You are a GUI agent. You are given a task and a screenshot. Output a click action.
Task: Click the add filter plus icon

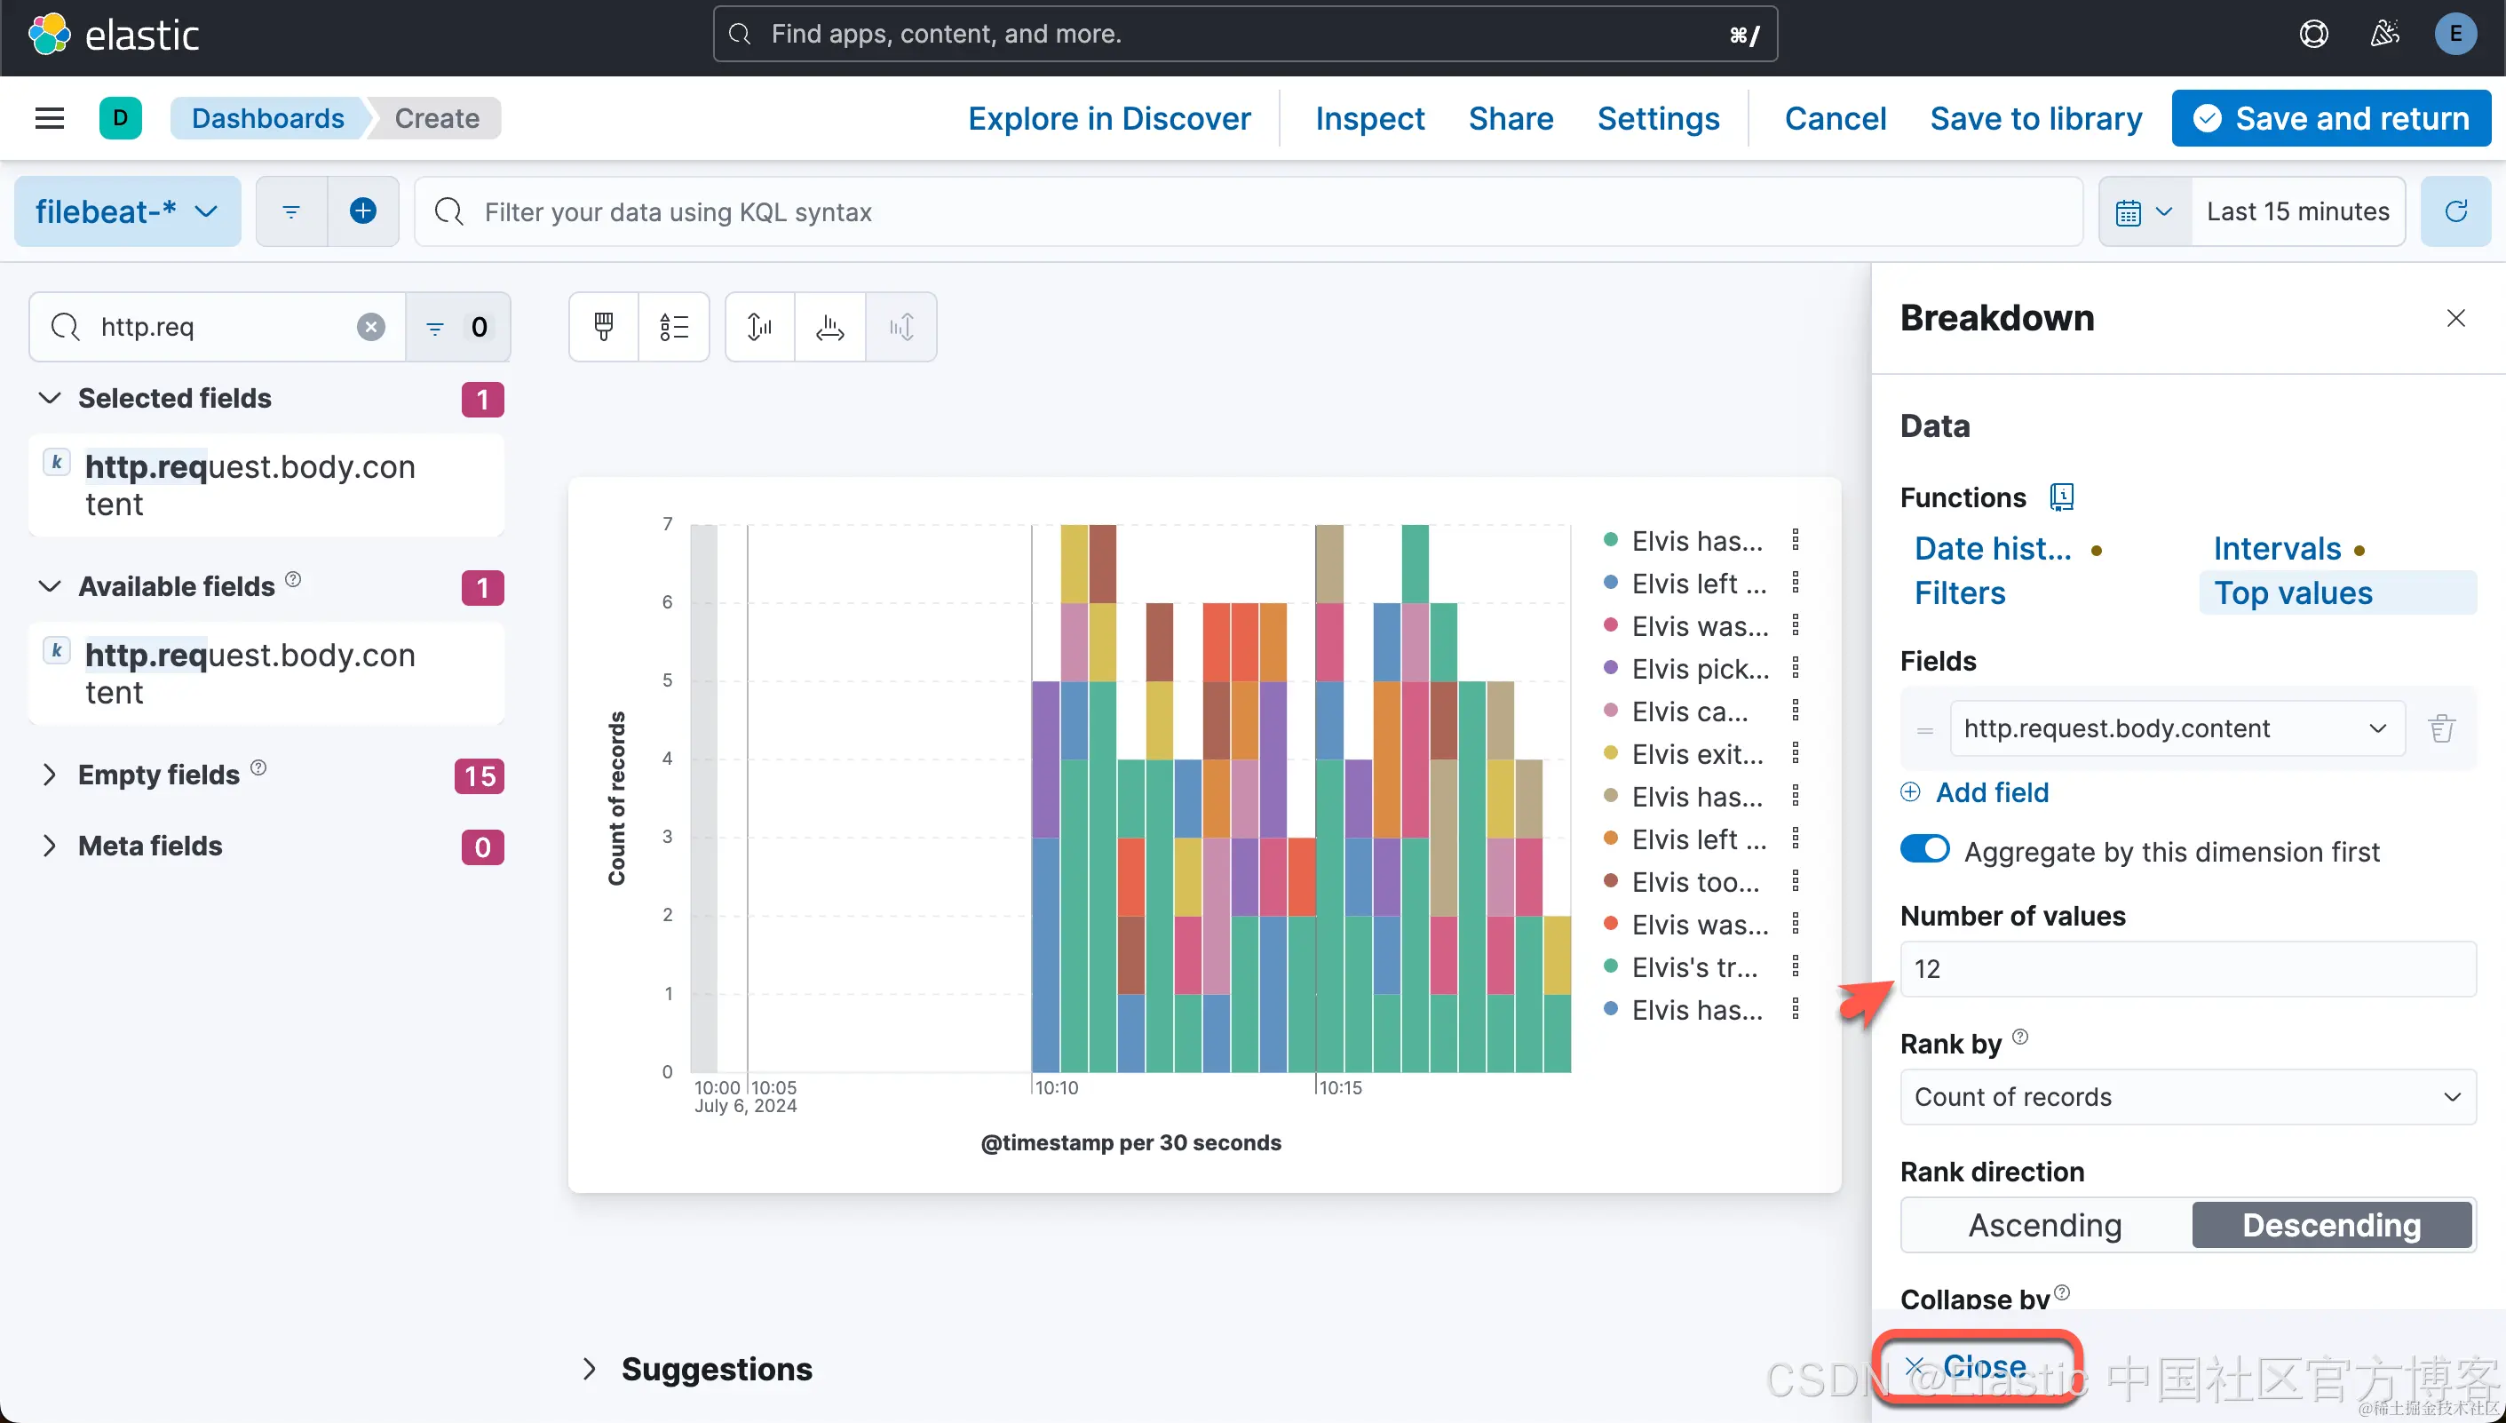pyautogui.click(x=362, y=211)
